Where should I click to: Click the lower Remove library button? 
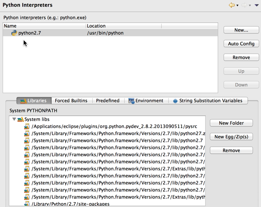pyautogui.click(x=231, y=150)
